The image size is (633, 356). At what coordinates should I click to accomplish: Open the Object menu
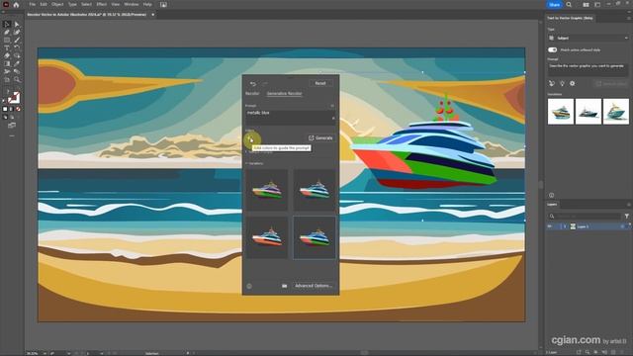click(x=57, y=4)
